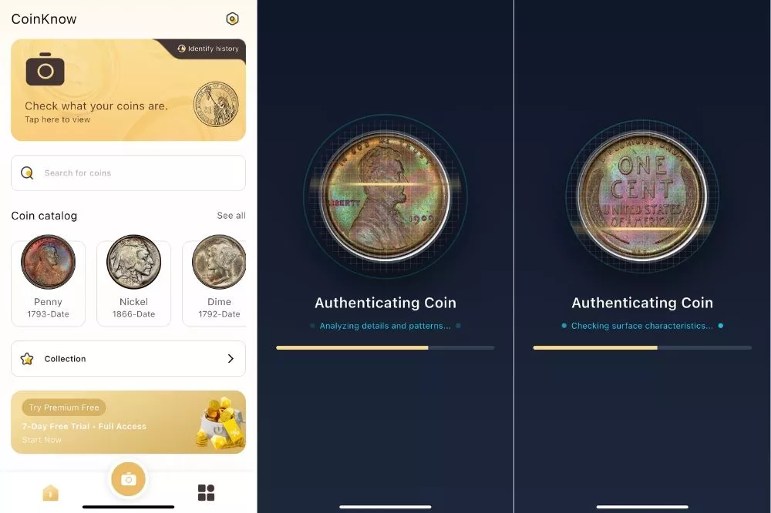Tap the round camera scan button

click(x=128, y=479)
